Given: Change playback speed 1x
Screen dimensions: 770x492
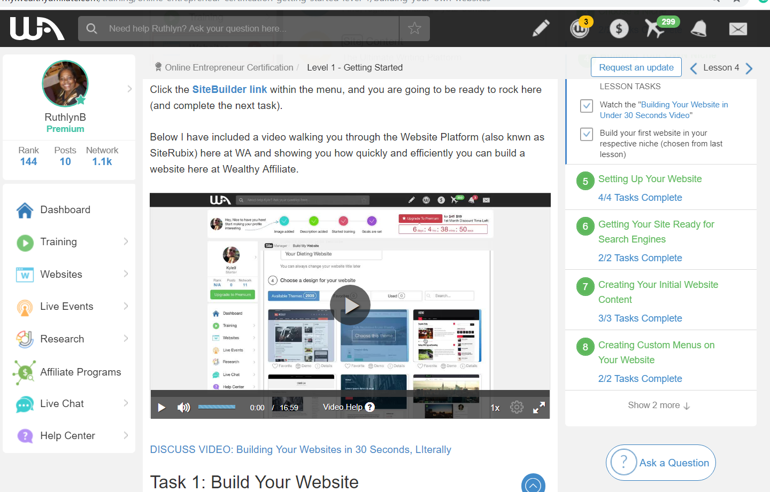Looking at the screenshot, I should (495, 408).
